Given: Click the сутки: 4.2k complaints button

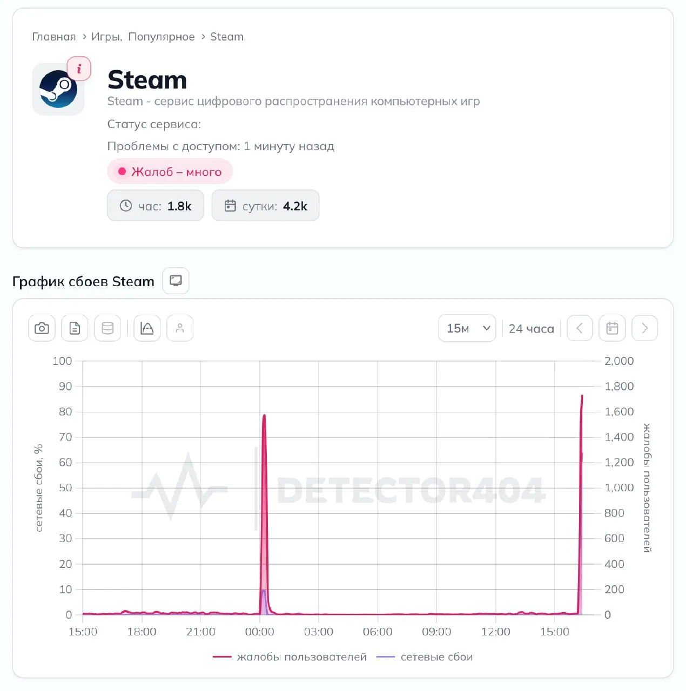Looking at the screenshot, I should tap(265, 206).
